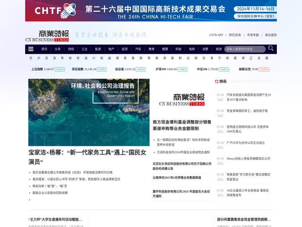Click the CNTB APP link
The width and height of the screenshot is (302, 227).
click(x=216, y=35)
